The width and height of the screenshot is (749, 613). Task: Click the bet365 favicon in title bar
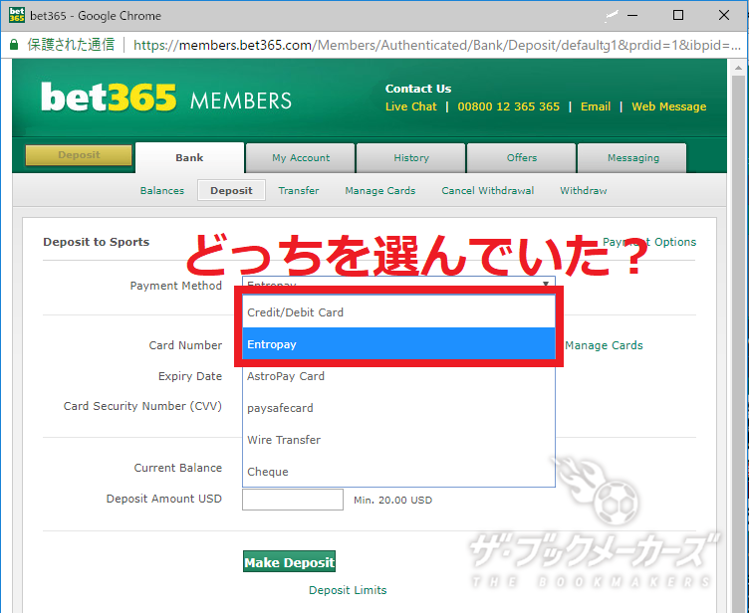click(16, 15)
